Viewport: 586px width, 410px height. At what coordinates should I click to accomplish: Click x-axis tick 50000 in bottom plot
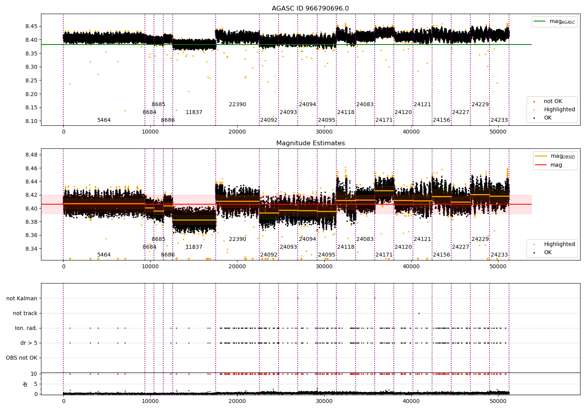tap(498, 401)
